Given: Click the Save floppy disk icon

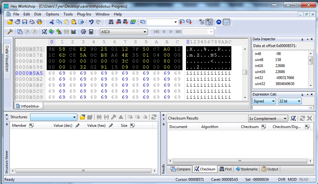Looking at the screenshot, I should [x=25, y=22].
